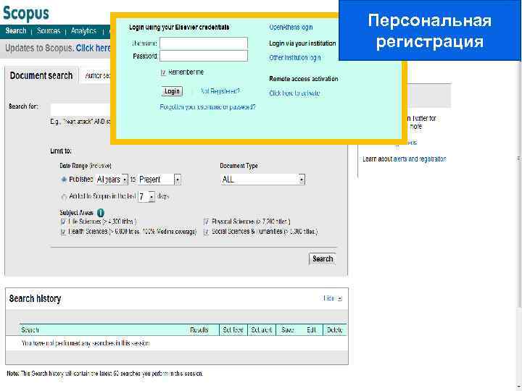
Task: Focus the Search for input field
Action: (80, 110)
